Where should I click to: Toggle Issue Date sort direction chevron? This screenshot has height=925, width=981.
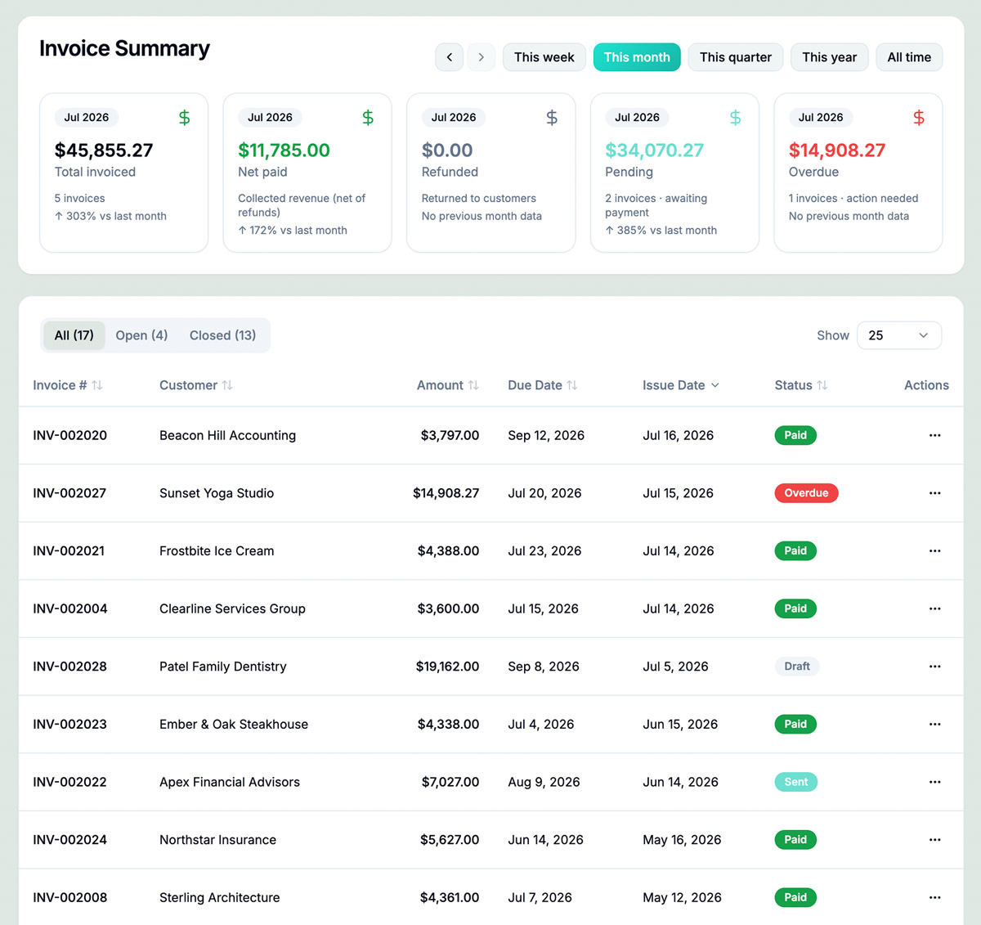click(x=715, y=385)
